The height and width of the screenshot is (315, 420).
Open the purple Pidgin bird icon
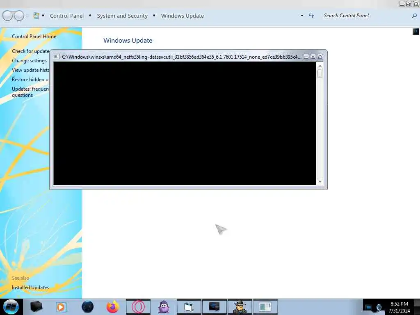point(164,307)
